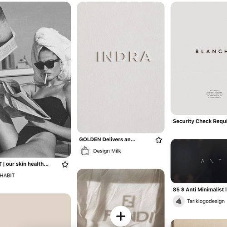The width and height of the screenshot is (227, 227).
Task: Open the tan kraft pin at bottom right
Action: pos(199,223)
